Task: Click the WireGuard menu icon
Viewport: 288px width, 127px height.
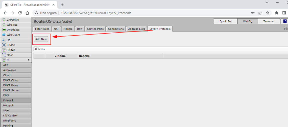Action: click(4, 35)
